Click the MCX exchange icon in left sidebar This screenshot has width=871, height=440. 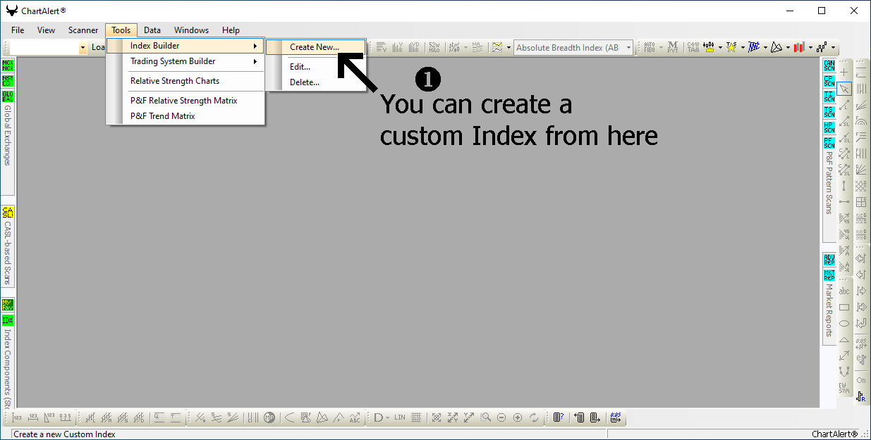click(x=8, y=65)
